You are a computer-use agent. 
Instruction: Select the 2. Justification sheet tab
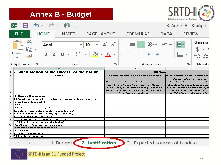pos(99,143)
